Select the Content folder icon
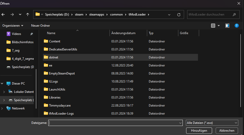The width and height of the screenshot is (244, 135). (46, 41)
